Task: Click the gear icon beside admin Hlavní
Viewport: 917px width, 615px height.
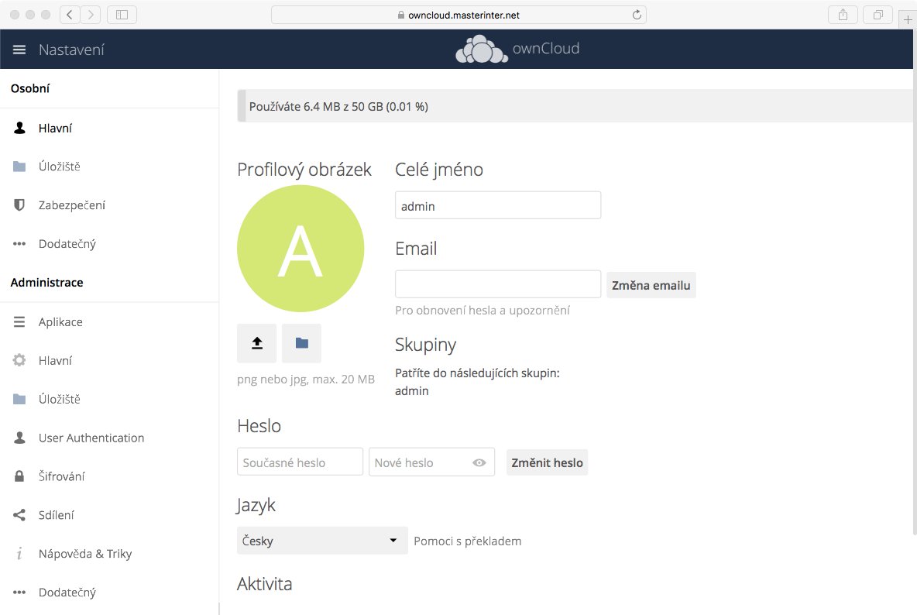Action: tap(19, 361)
